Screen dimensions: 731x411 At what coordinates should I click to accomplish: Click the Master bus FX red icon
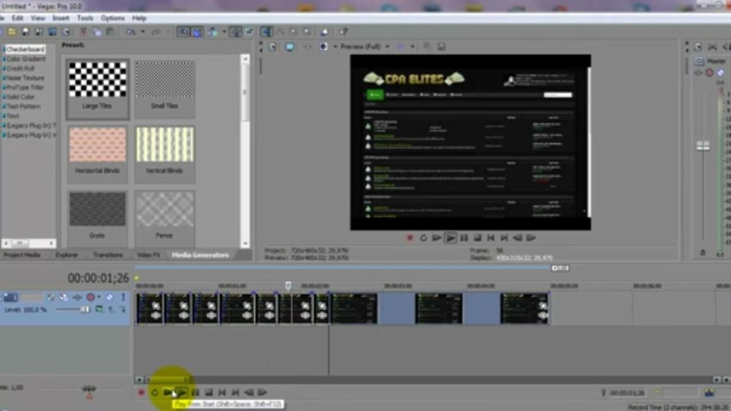[709, 72]
